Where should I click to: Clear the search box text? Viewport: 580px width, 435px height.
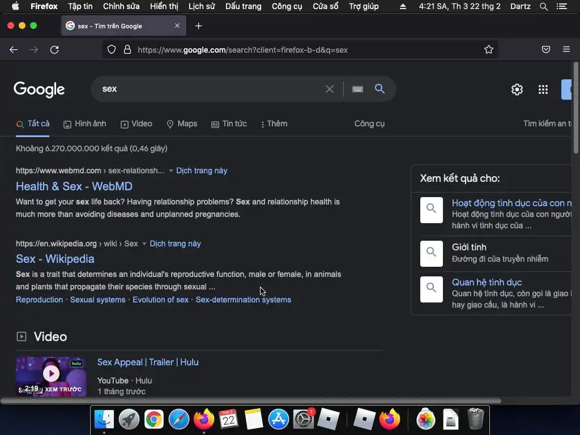click(x=329, y=89)
